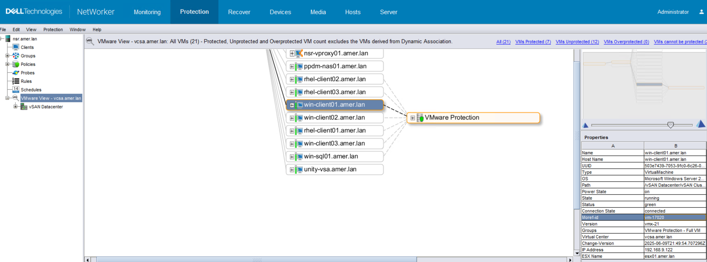Click the nsr.amer.lan server icon

[8, 39]
